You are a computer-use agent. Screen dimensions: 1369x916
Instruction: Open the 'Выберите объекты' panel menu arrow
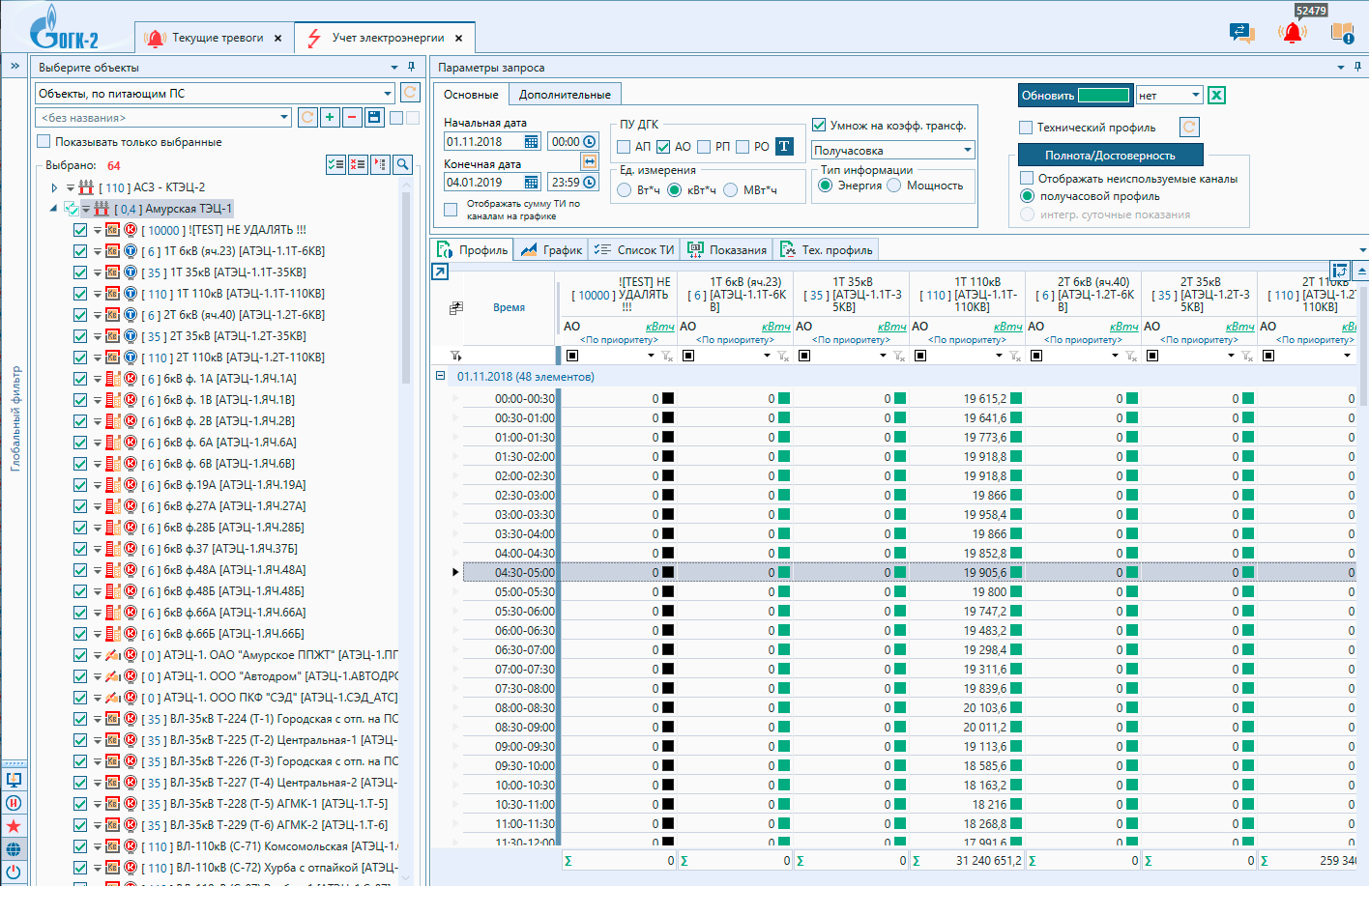pyautogui.click(x=394, y=68)
